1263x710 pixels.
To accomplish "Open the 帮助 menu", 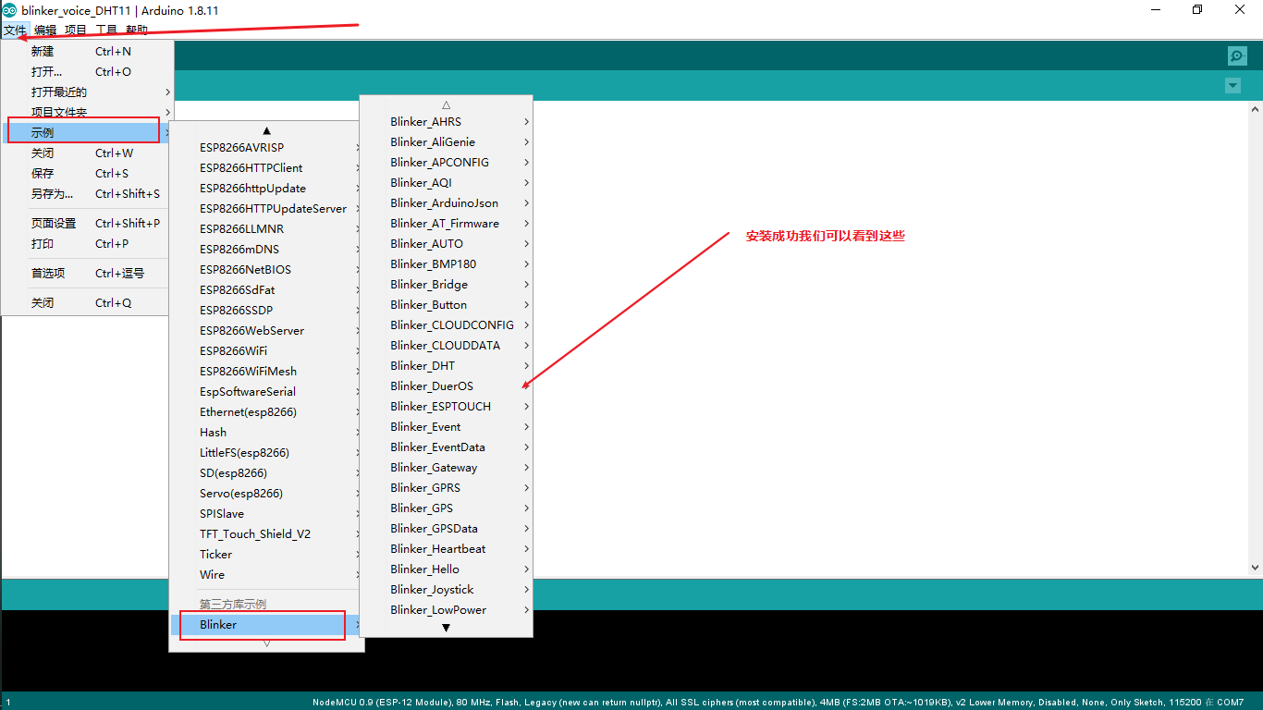I will point(135,30).
